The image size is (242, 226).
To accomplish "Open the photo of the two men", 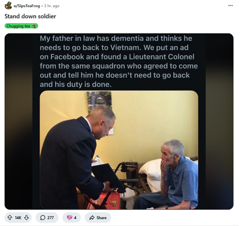I will 119,150.
